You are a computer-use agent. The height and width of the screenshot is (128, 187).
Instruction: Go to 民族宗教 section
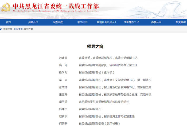[x=58, y=22]
